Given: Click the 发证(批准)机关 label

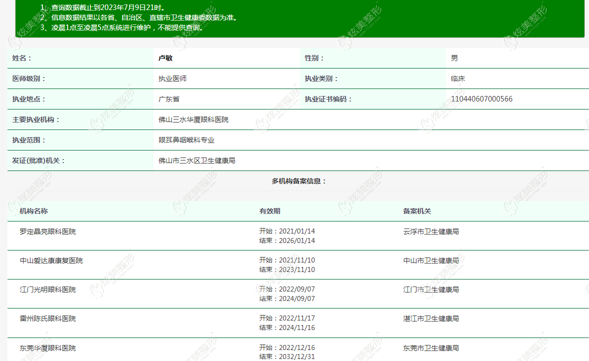Looking at the screenshot, I should [38, 160].
